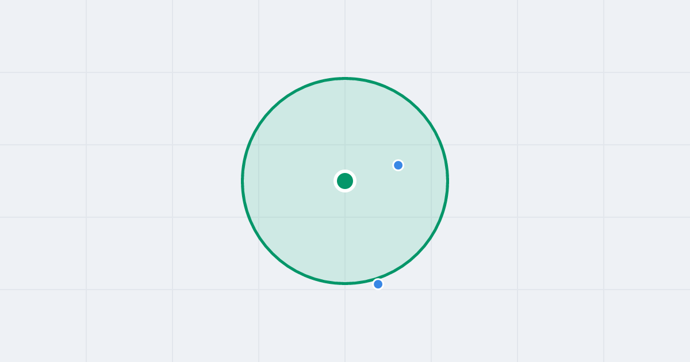Image resolution: width=690 pixels, height=362 pixels.
Task: Click the white ring around the green center dot
Action: pos(345,171)
